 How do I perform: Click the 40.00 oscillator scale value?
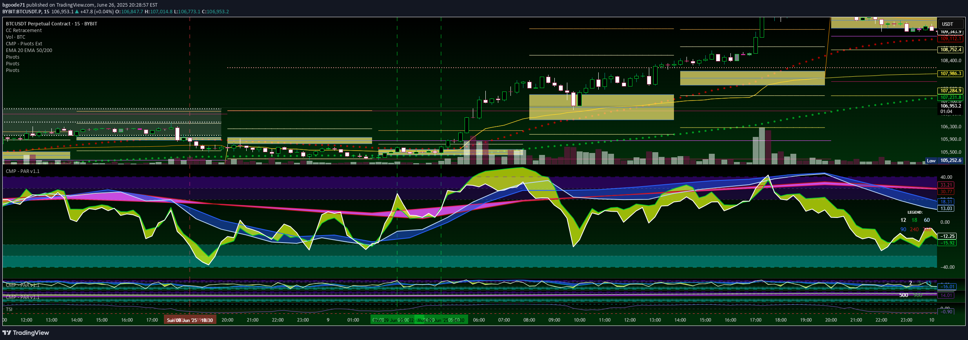click(946, 177)
